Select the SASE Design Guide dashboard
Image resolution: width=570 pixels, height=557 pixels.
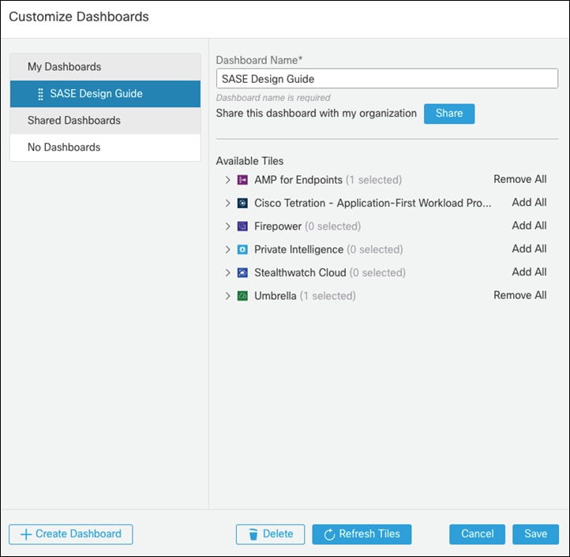105,94
